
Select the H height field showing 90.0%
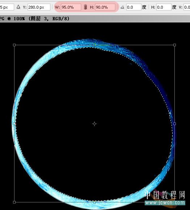105,7
